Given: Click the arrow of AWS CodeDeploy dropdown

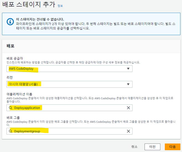Looking at the screenshot, I should point(128,69).
